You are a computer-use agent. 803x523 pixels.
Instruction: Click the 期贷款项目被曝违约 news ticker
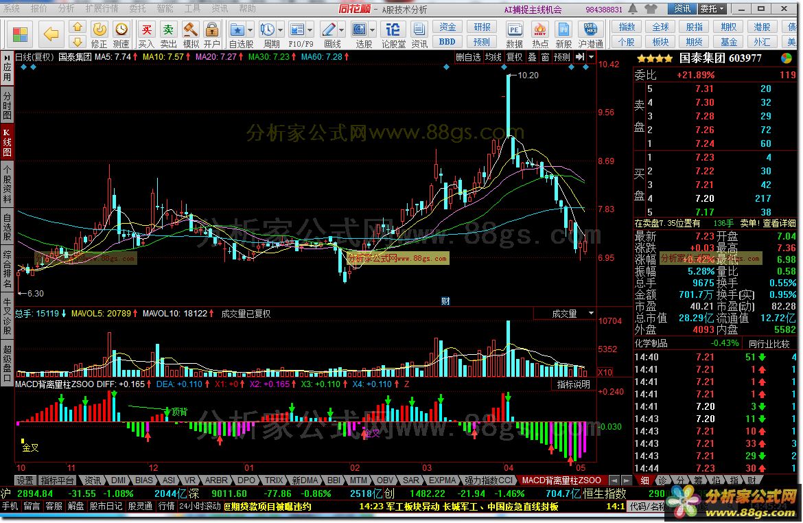click(268, 507)
